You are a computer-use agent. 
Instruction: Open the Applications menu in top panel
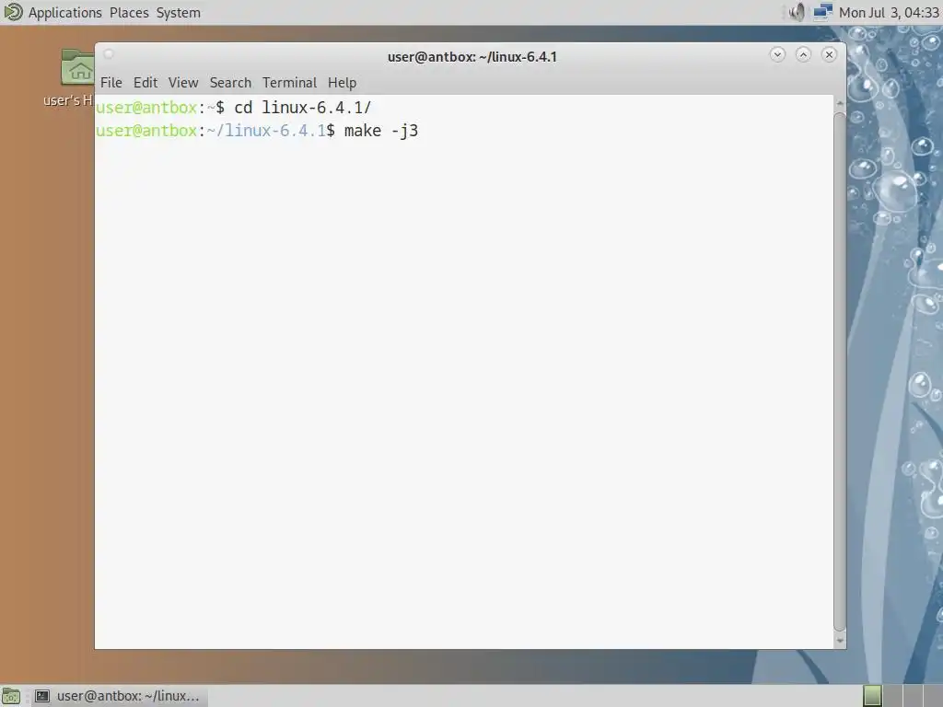pyautogui.click(x=65, y=13)
